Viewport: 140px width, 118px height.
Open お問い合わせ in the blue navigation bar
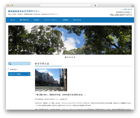point(77,20)
